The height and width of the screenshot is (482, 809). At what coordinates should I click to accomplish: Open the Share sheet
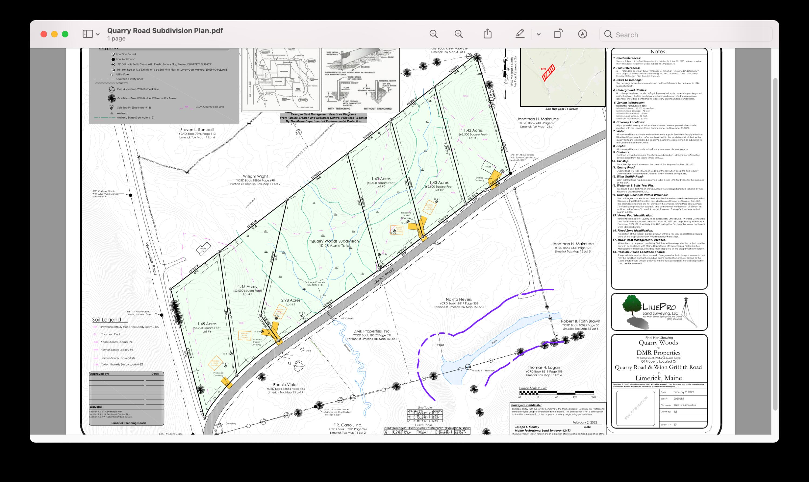coord(487,33)
